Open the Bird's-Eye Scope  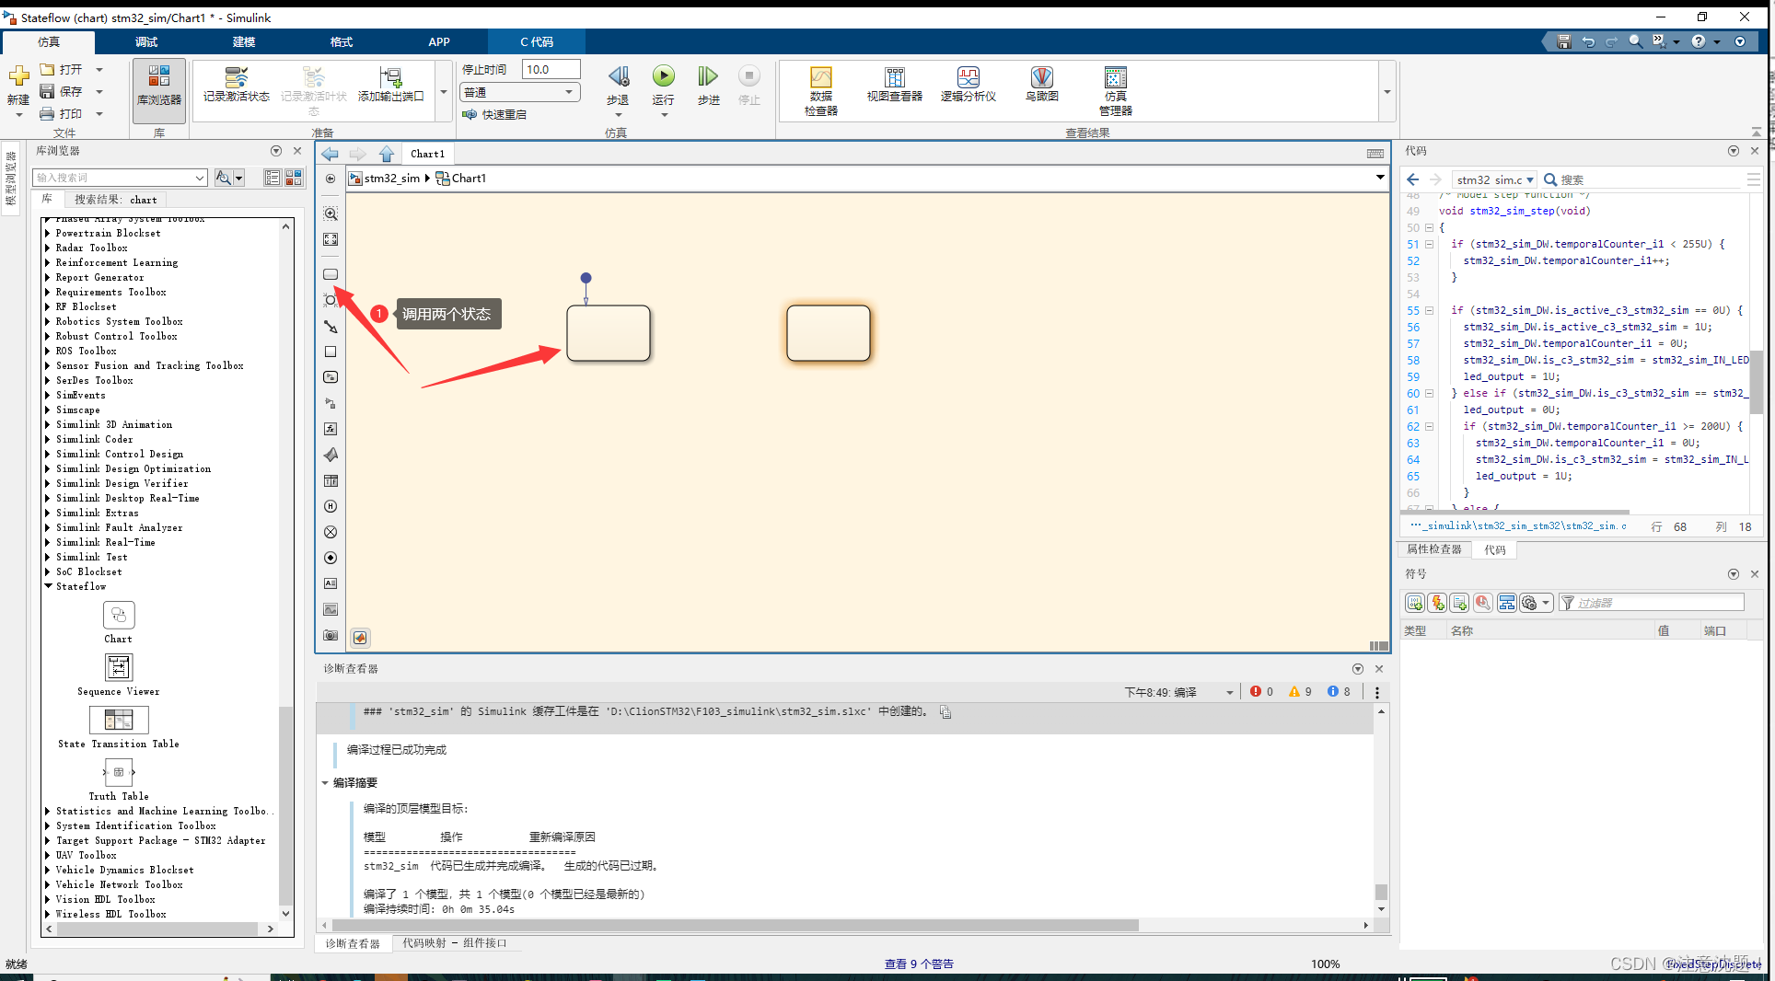(1041, 85)
